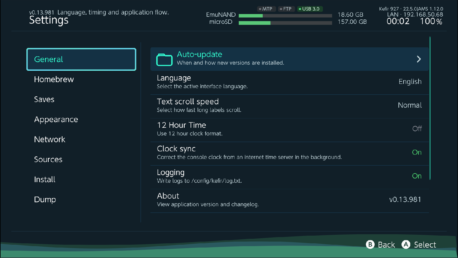Click the Back label in footer
Screen dimensions: 458x258
[386, 245]
